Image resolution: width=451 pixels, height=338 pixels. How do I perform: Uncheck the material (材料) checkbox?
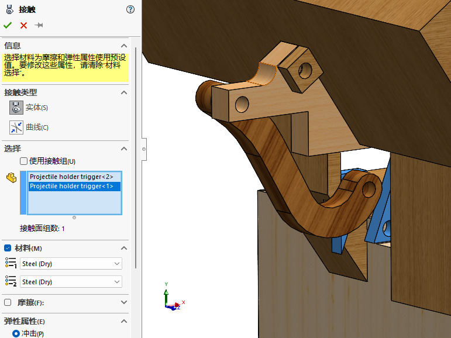click(x=8, y=249)
